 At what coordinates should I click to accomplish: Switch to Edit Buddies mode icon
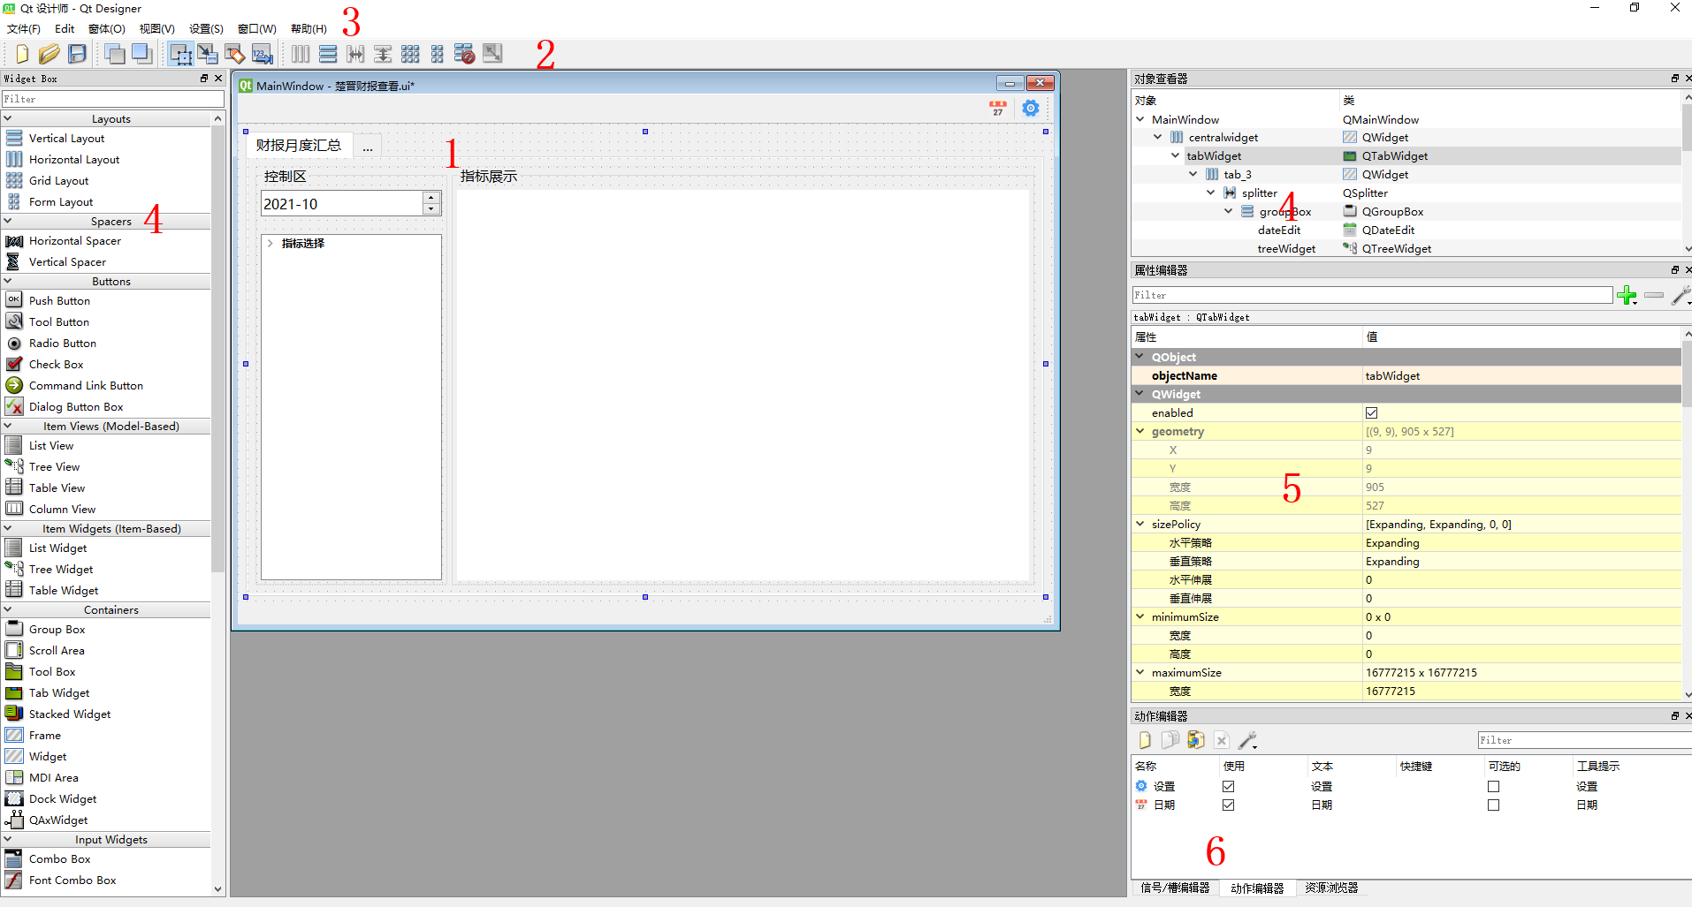coord(235,54)
